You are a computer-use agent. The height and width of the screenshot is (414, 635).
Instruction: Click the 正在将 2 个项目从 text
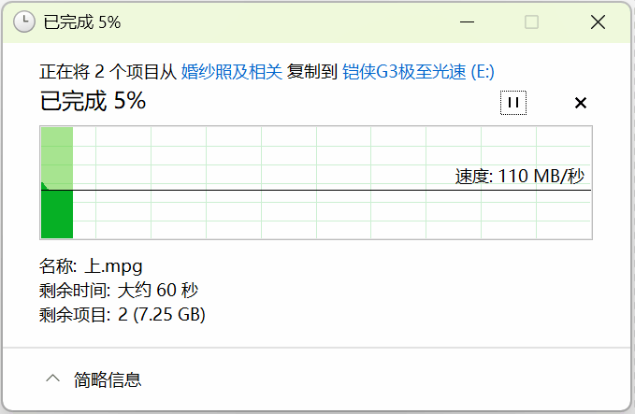(x=108, y=72)
